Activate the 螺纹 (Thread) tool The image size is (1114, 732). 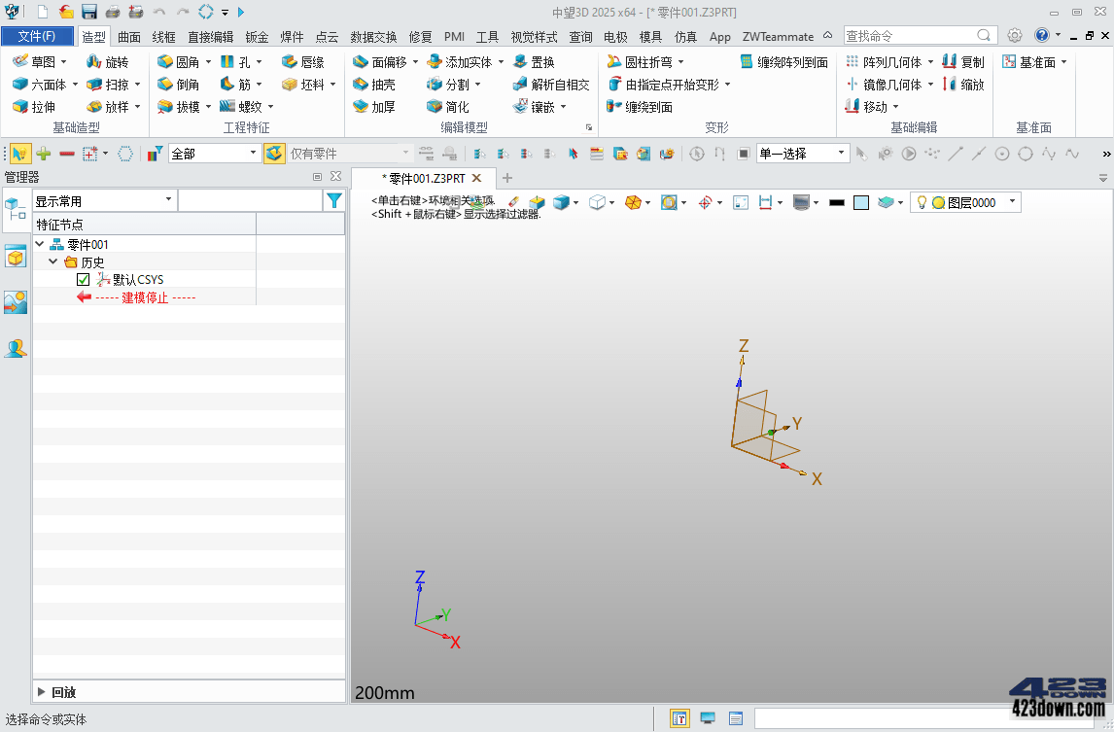point(247,107)
